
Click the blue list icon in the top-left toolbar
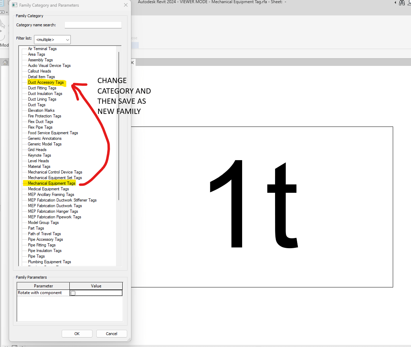[x=1, y=2]
